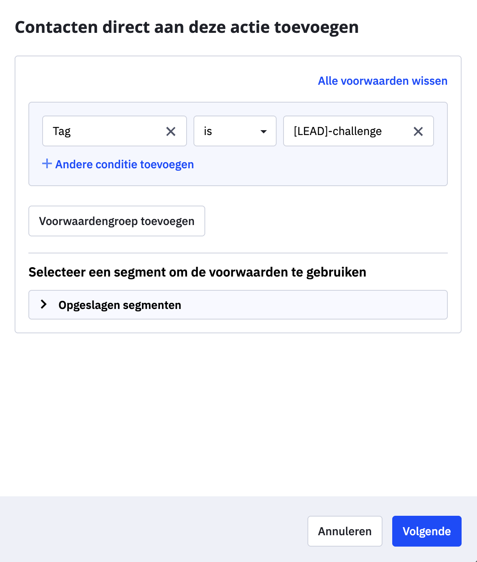Click the Opgeslagen segmenten label
The image size is (477, 562).
click(120, 305)
